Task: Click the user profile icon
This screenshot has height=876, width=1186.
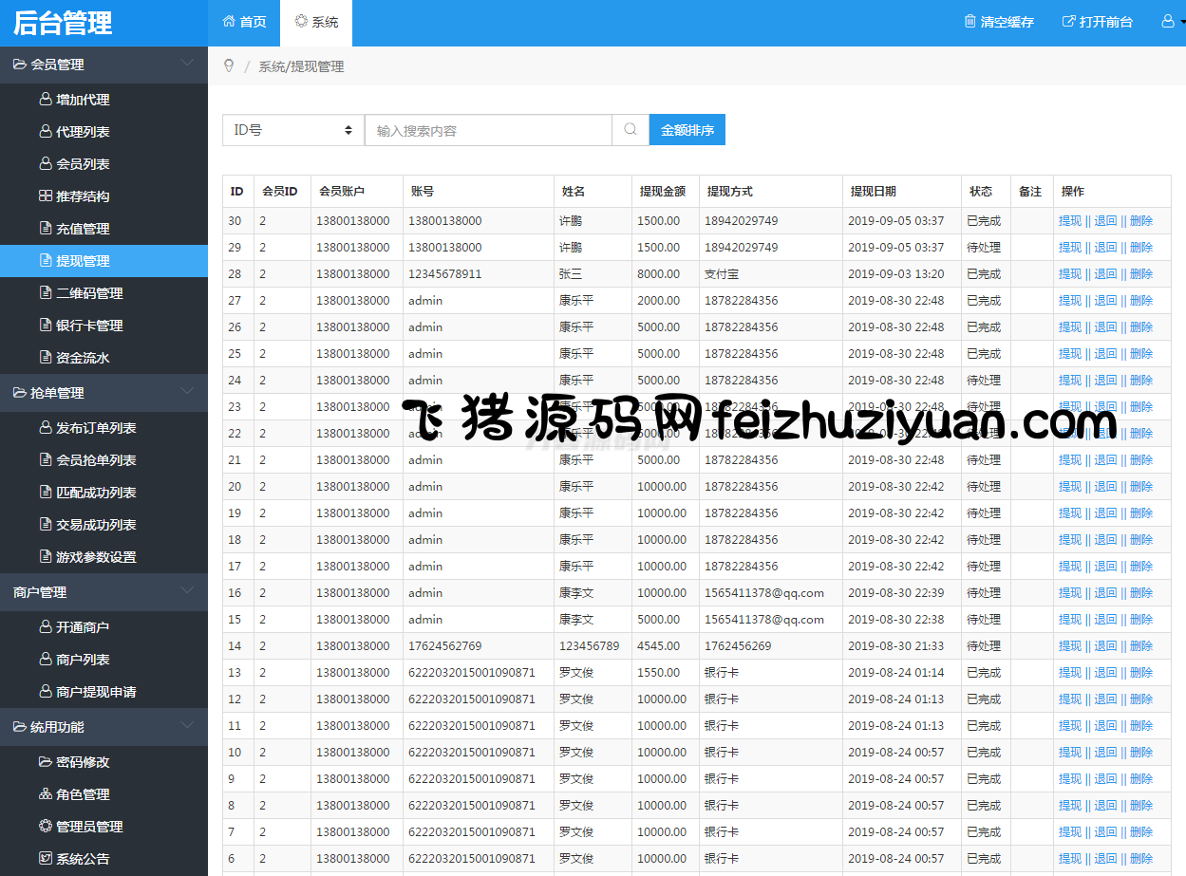Action: (x=1168, y=21)
